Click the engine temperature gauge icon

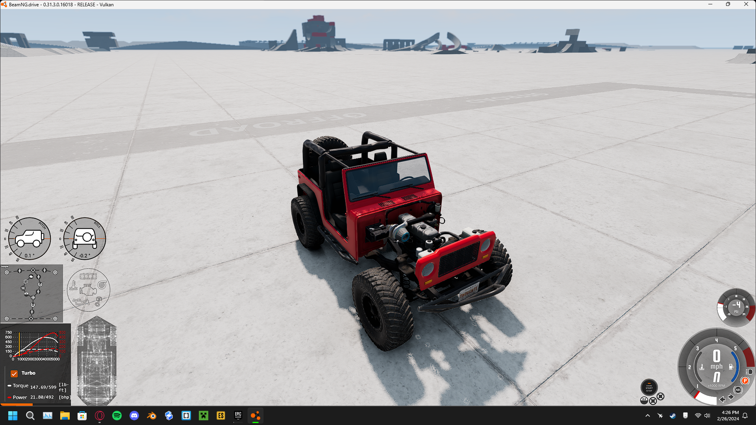point(702,367)
